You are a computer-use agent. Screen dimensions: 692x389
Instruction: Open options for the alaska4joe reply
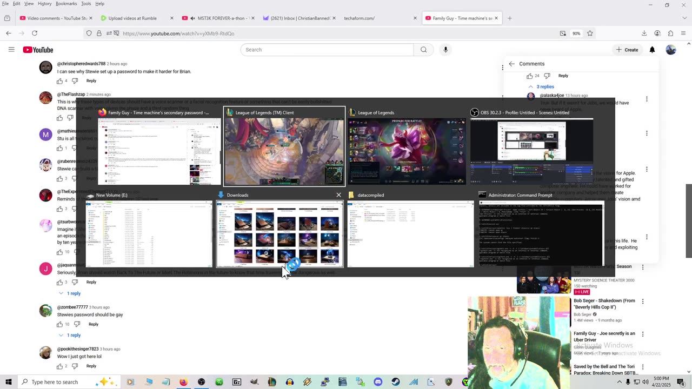point(647,99)
